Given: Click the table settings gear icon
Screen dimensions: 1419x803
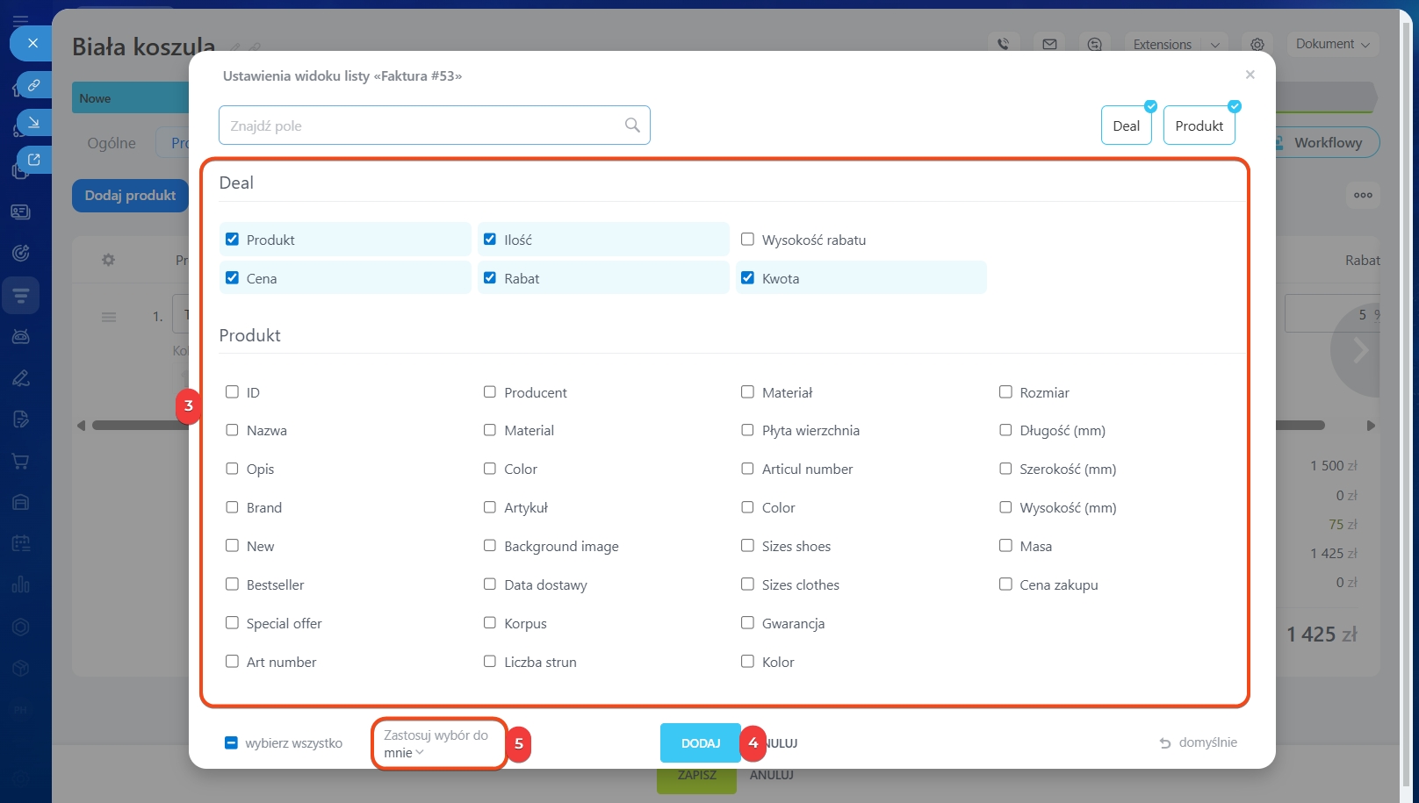Looking at the screenshot, I should pyautogui.click(x=108, y=260).
